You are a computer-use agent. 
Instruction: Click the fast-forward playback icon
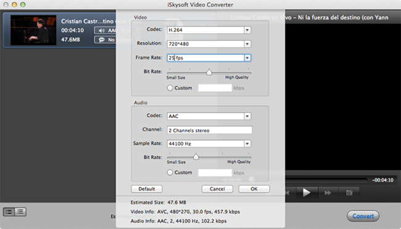[328, 193]
